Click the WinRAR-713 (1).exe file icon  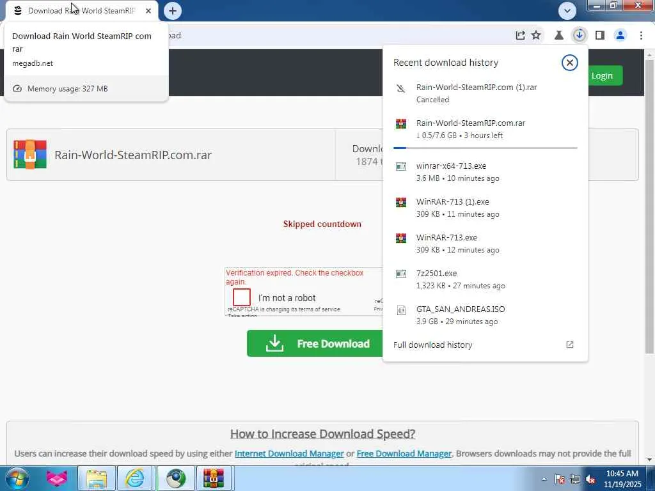tap(400, 203)
